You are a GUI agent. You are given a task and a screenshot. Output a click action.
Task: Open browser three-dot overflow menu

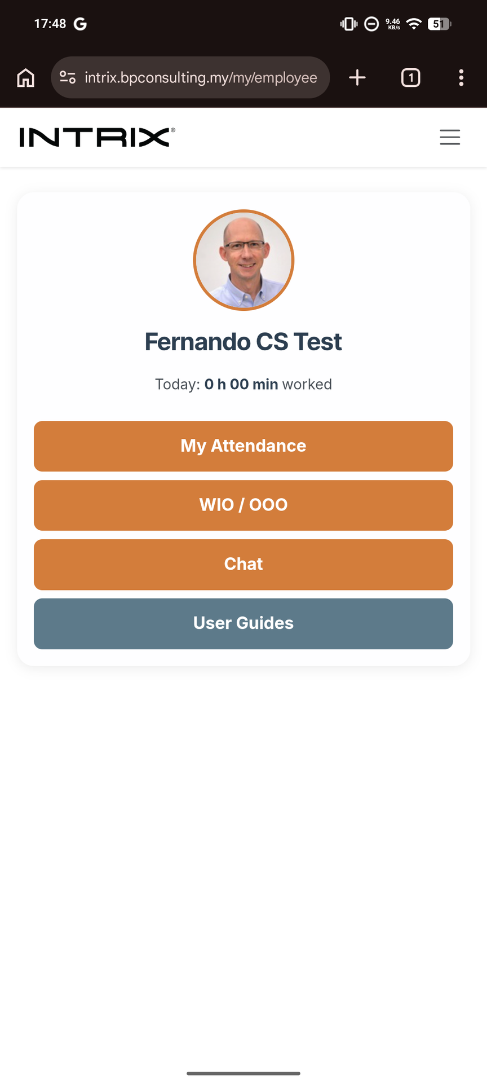[x=461, y=78]
